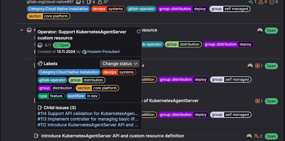285x141 pixels.
Task: Click the avatar on the Introduce KubernetesAgentServer row
Action: 249,136
